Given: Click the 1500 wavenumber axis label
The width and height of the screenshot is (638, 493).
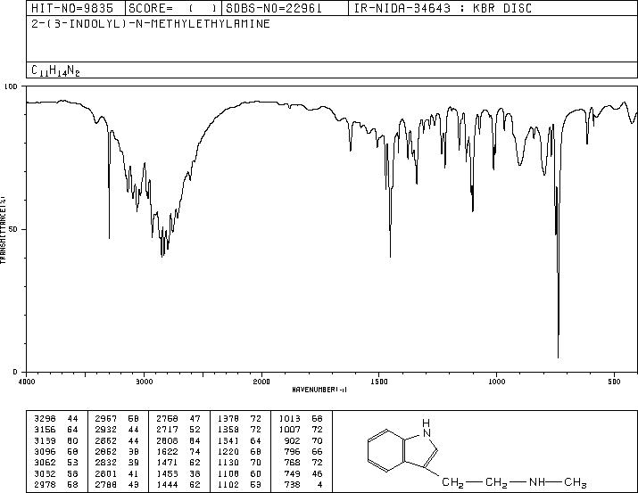Looking at the screenshot, I should 379,382.
